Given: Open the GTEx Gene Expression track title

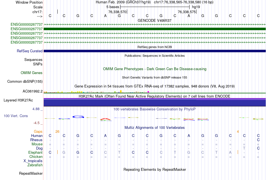Looking at the screenshot, I should 155,86.
